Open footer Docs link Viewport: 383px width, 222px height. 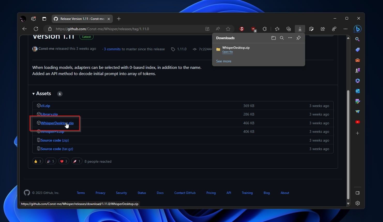(x=160, y=193)
